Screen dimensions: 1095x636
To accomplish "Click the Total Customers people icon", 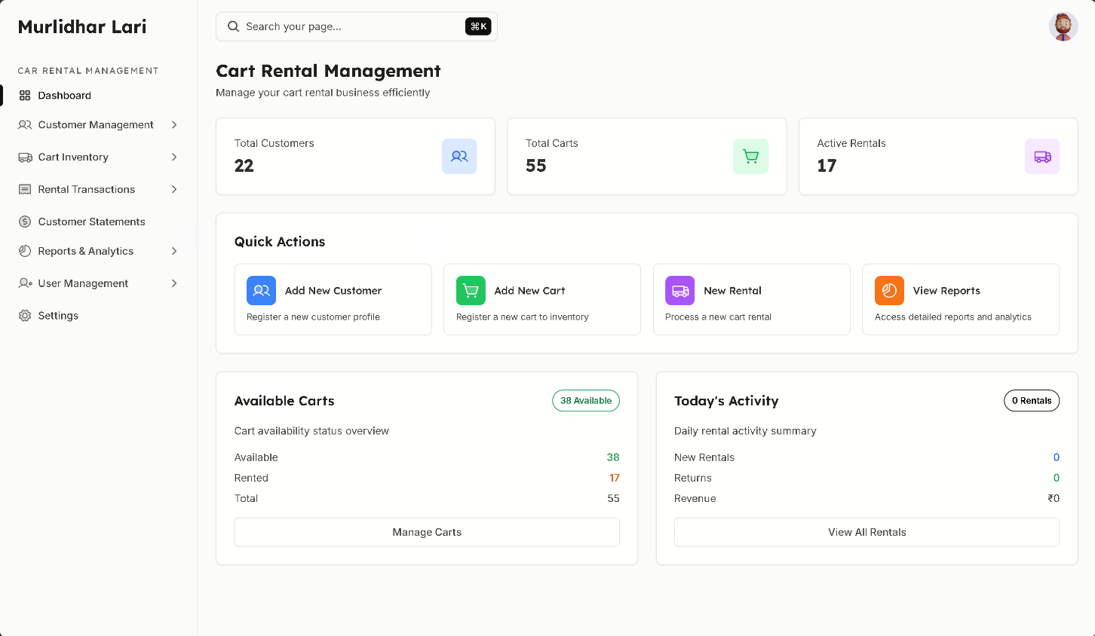I will (459, 156).
